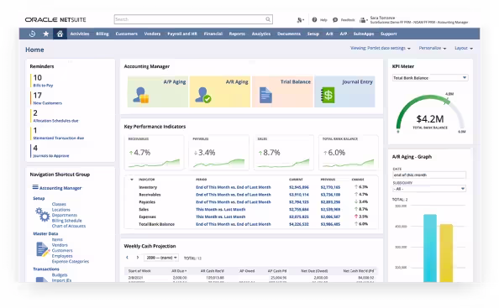
Task: Open the Reports menu
Action: point(237,34)
